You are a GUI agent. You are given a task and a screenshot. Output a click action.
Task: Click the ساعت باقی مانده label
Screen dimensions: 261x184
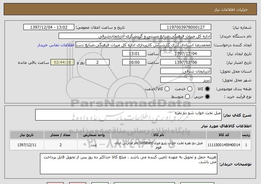tap(34, 62)
